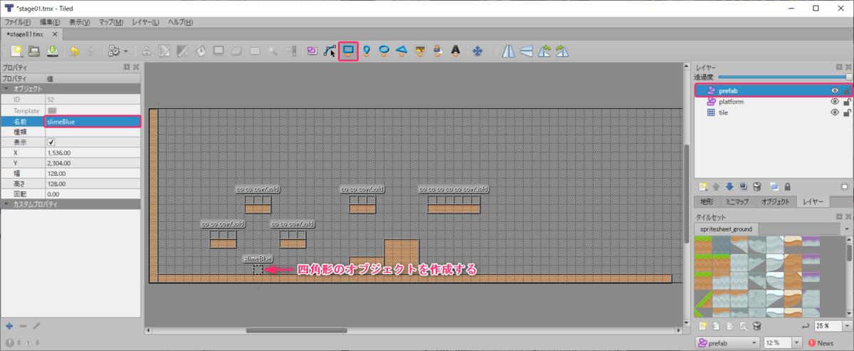Collapse the カスタムプロパティ group
The height and width of the screenshot is (351, 854).
[6, 204]
